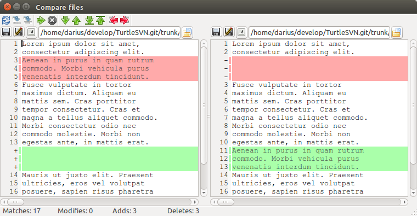The image size is (417, 216).
Task: Click left pane line 16 'posuere, sapien risus pharetra'
Action: pyautogui.click(x=87, y=191)
